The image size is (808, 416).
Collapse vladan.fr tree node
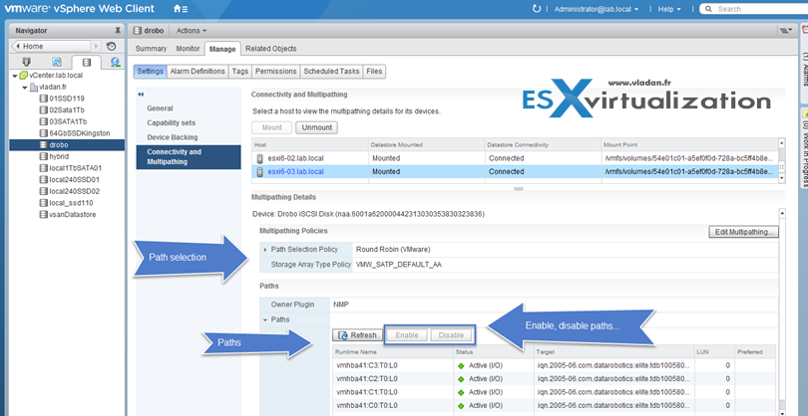(x=25, y=88)
